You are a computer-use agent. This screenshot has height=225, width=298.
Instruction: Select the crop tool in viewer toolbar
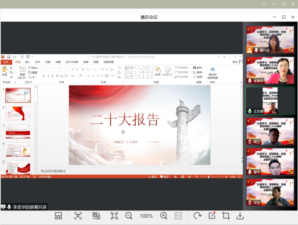[226, 216]
